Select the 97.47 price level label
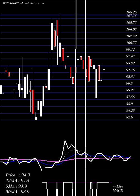The image size is (140, 196). click(x=131, y=56)
